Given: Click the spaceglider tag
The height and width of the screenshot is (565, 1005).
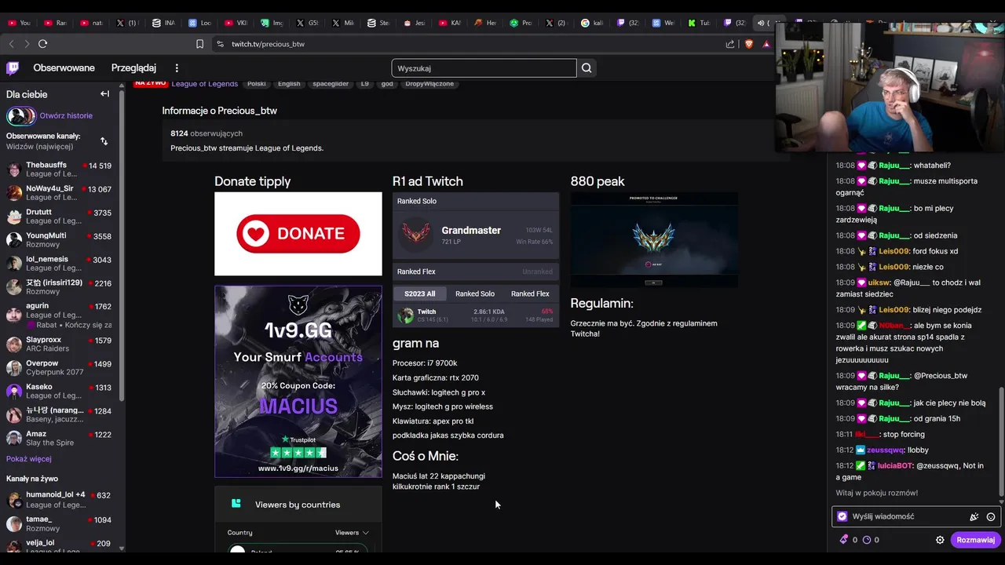Looking at the screenshot, I should pyautogui.click(x=331, y=83).
